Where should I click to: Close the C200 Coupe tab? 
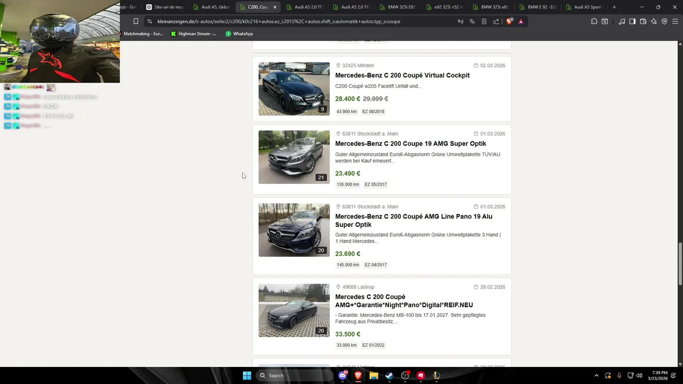275,7
